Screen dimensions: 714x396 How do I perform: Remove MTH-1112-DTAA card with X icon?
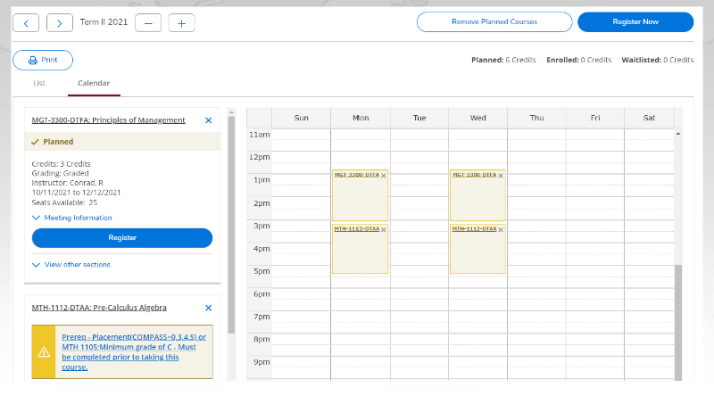(209, 308)
